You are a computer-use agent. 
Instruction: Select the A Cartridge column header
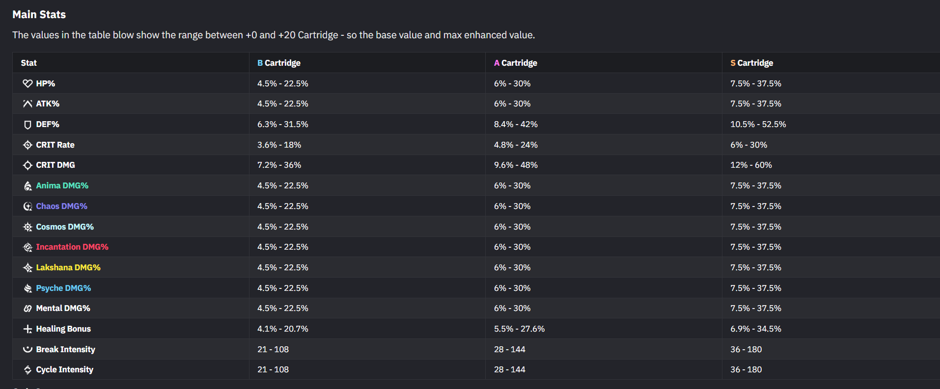515,63
